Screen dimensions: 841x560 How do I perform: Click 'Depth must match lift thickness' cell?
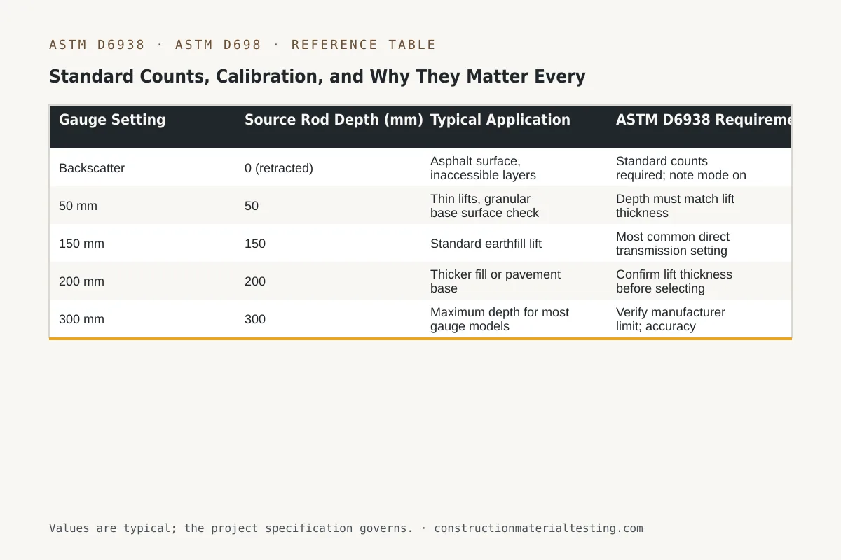pyautogui.click(x=676, y=206)
